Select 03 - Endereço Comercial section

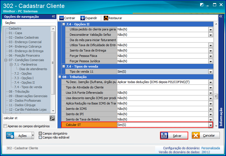pyautogui.click(x=25, y=42)
